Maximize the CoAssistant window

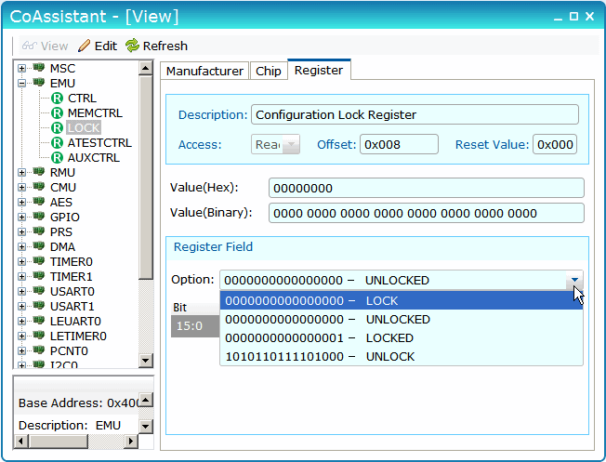tap(573, 16)
